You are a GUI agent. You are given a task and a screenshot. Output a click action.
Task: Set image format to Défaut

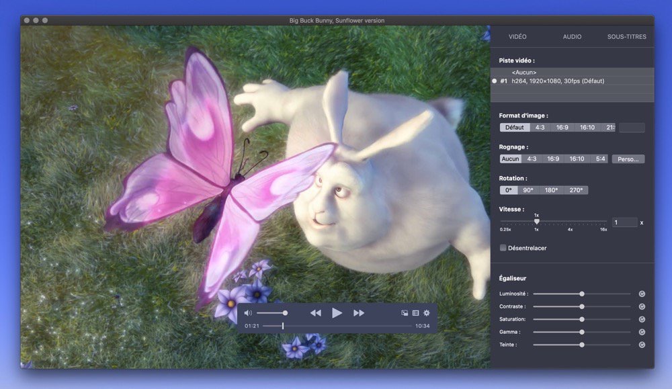coord(515,127)
